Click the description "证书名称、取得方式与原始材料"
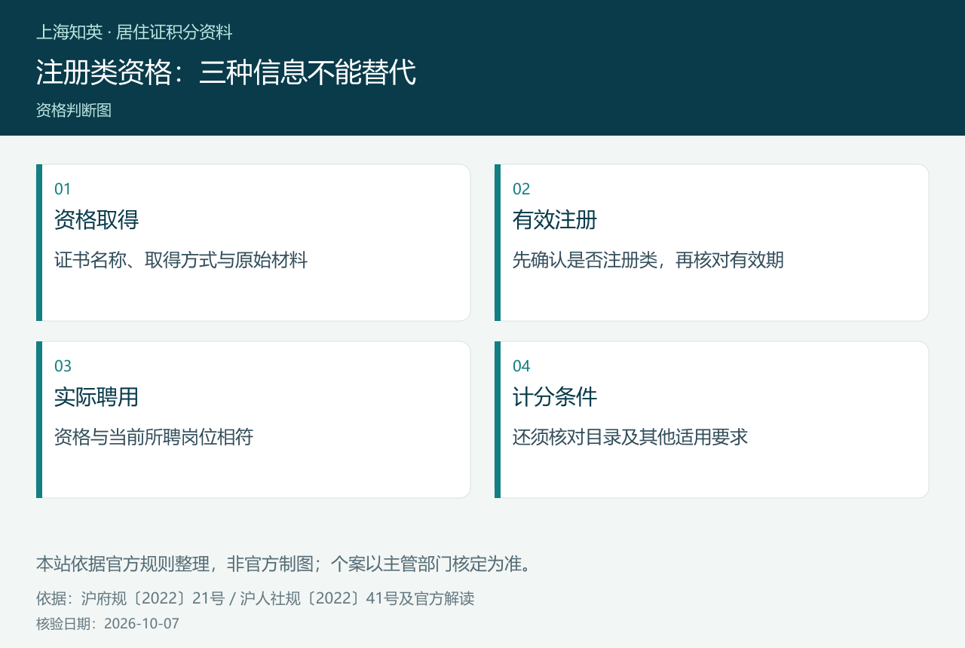This screenshot has height=648, width=965. pyautogui.click(x=181, y=260)
